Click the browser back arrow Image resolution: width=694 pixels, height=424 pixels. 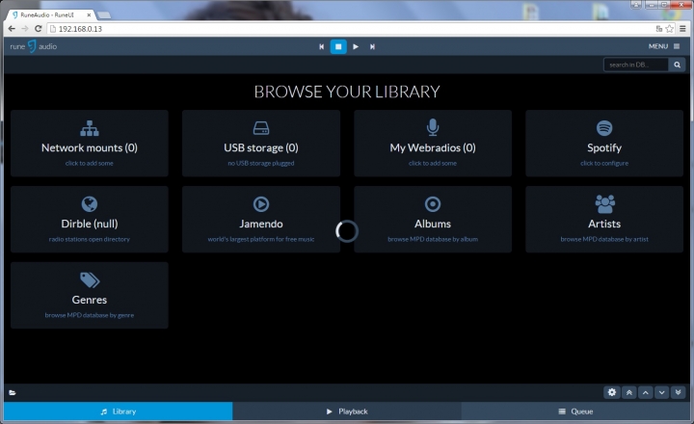[x=12, y=29]
